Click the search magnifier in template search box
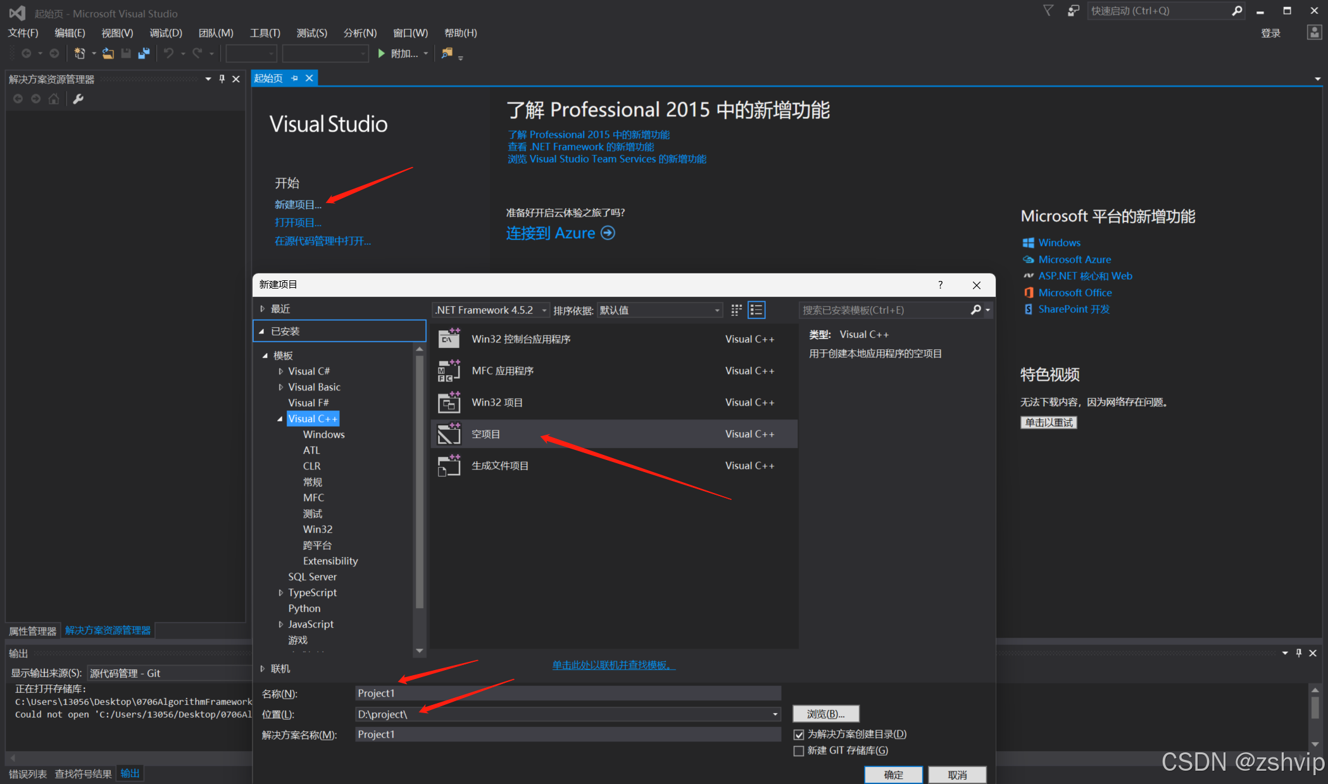Viewport: 1328px width, 784px height. (977, 310)
